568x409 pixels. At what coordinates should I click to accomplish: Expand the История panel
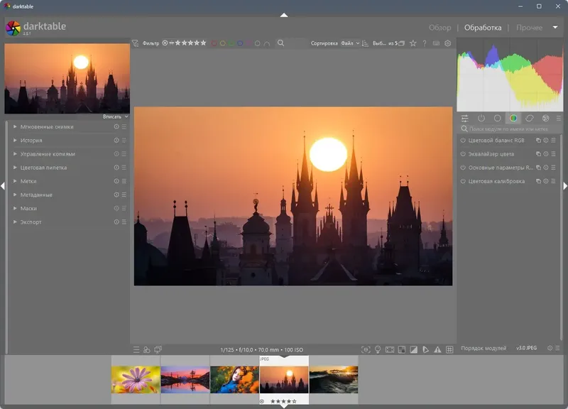click(x=31, y=141)
